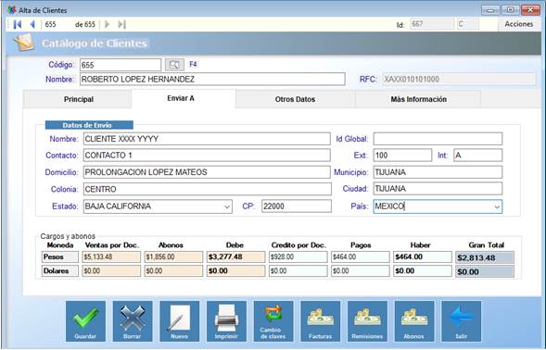This screenshot has width=546, height=350.
Task: Open the Acciones menu
Action: click(x=519, y=24)
